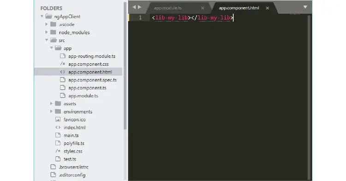
Task: Close the app.module.ts tab
Action: click(203, 8)
